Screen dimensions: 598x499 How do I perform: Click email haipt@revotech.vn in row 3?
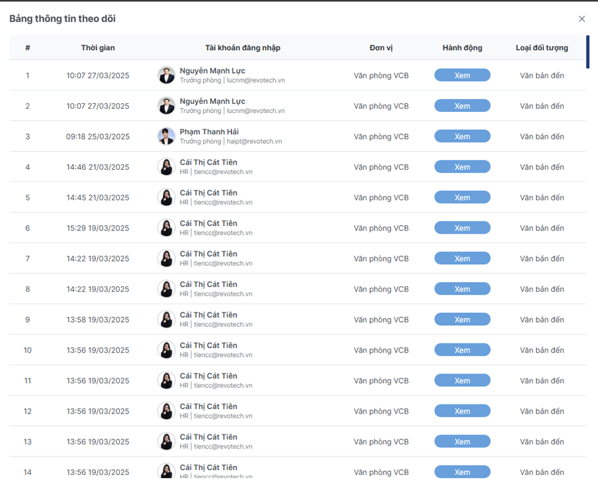point(254,141)
